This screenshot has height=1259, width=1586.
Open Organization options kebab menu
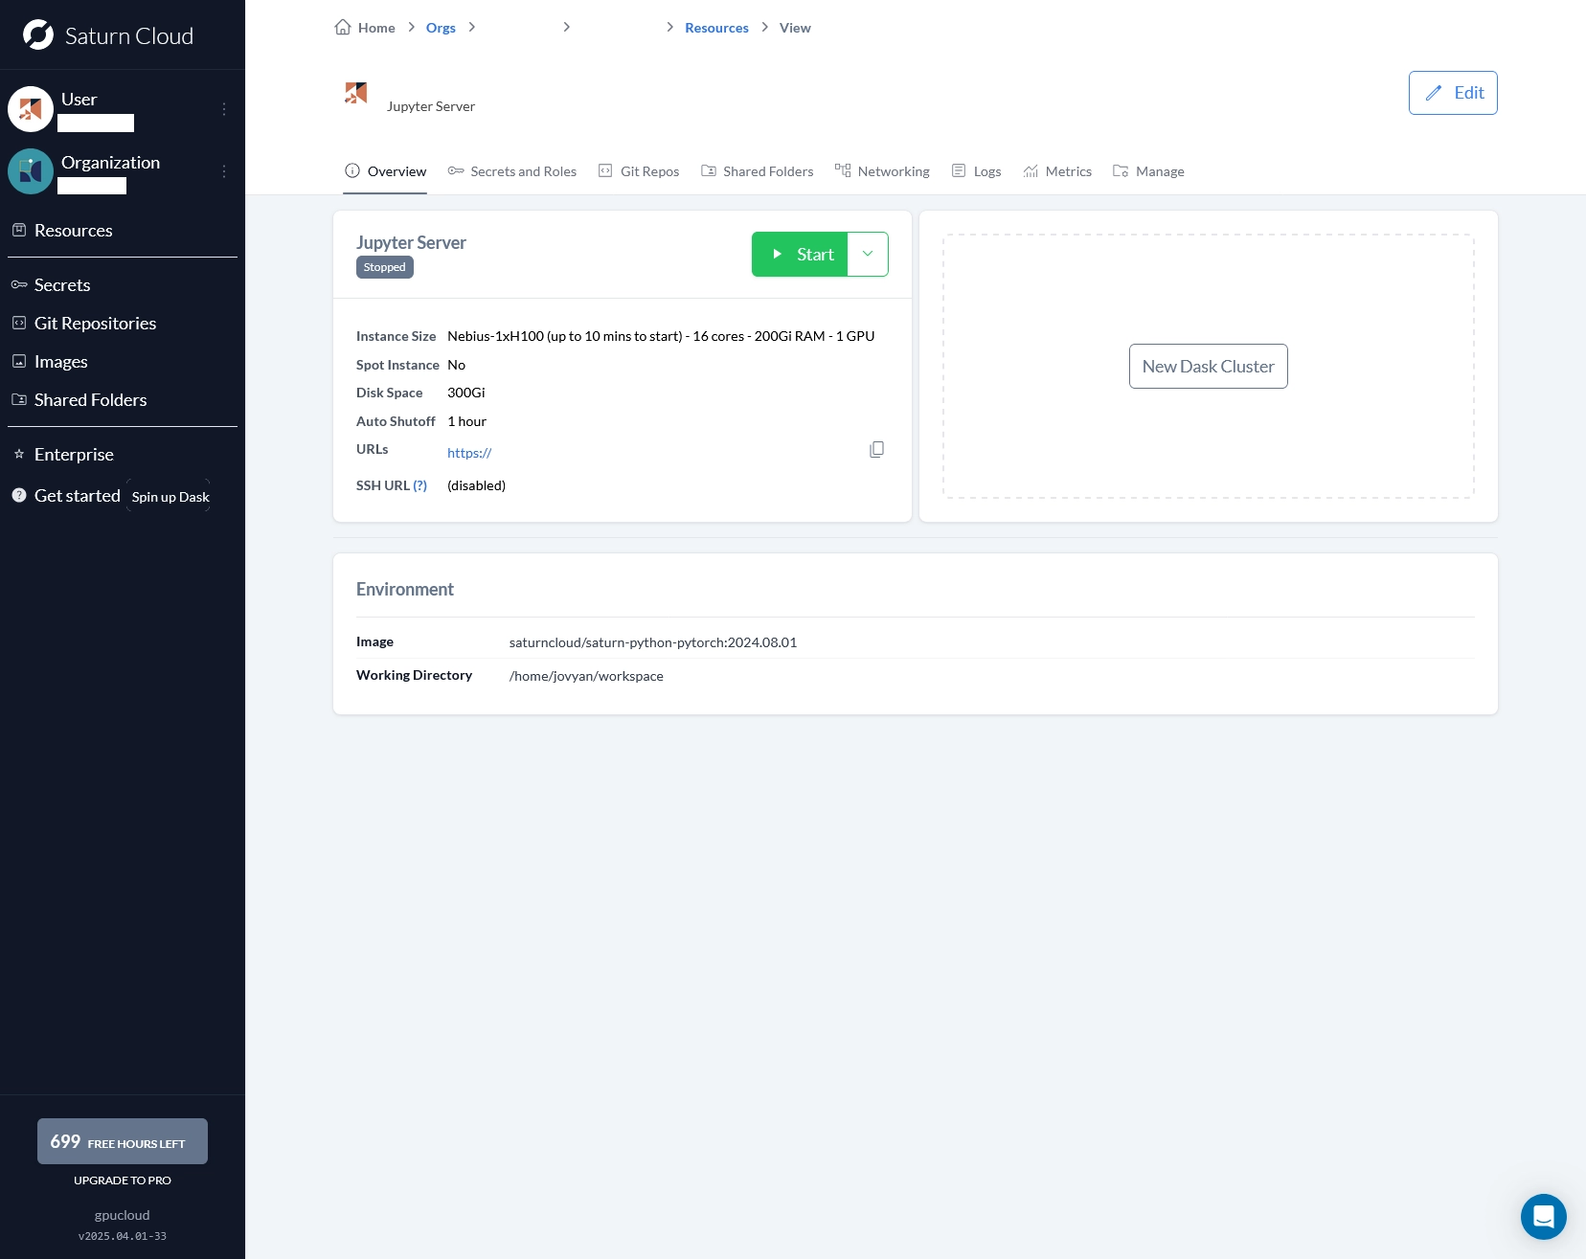[224, 171]
